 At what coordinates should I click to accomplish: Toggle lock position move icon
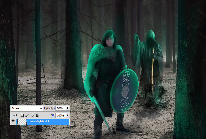(x=32, y=115)
